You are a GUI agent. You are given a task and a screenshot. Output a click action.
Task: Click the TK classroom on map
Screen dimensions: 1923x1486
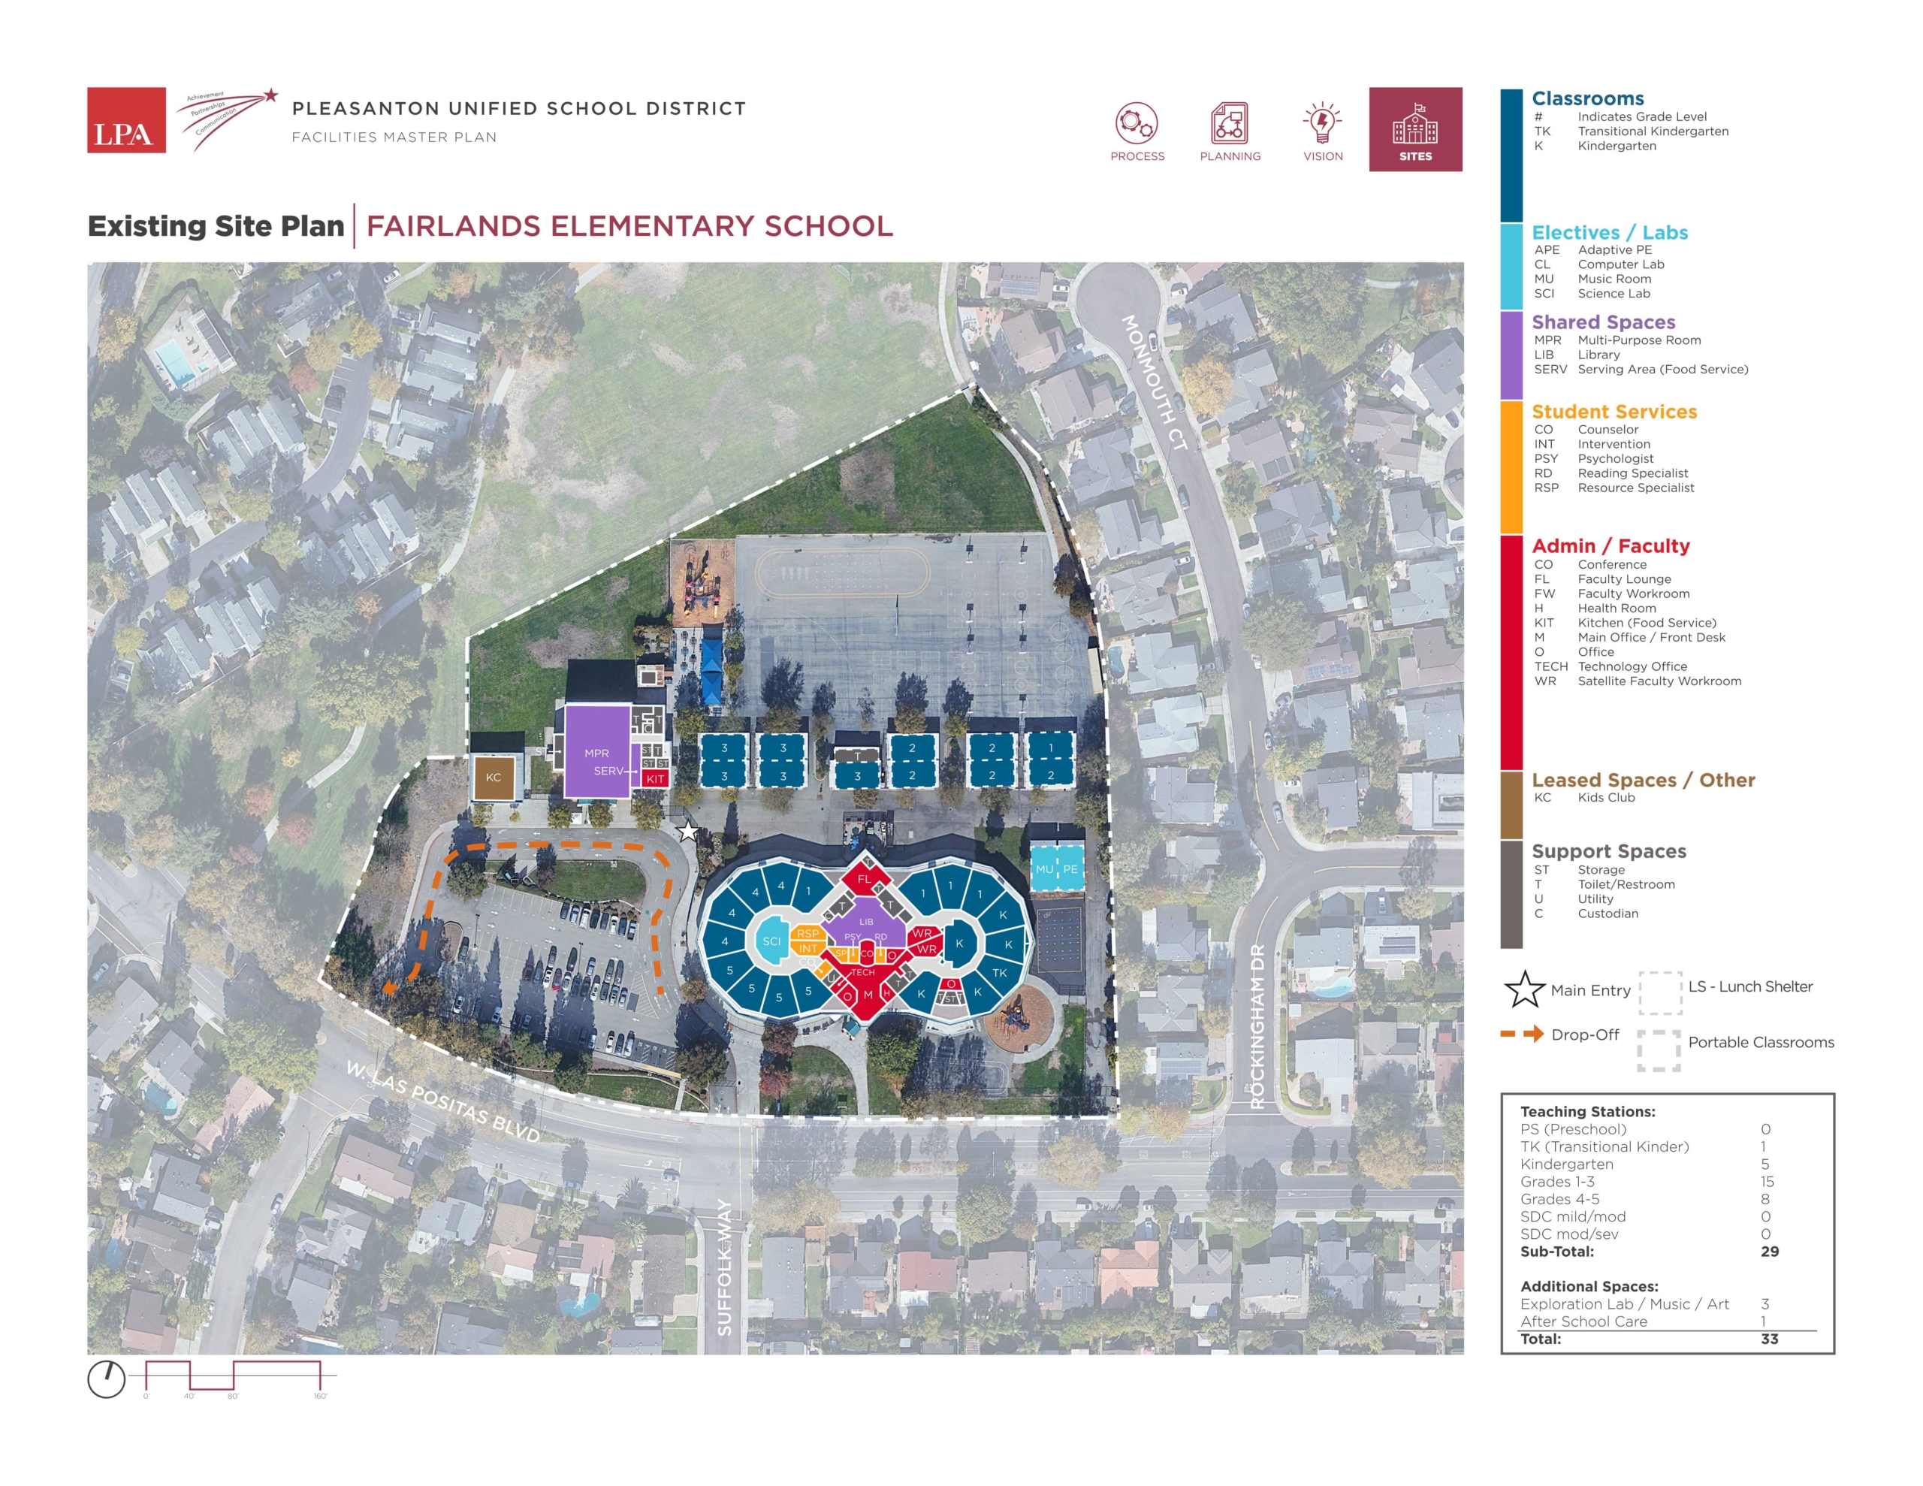(x=999, y=972)
